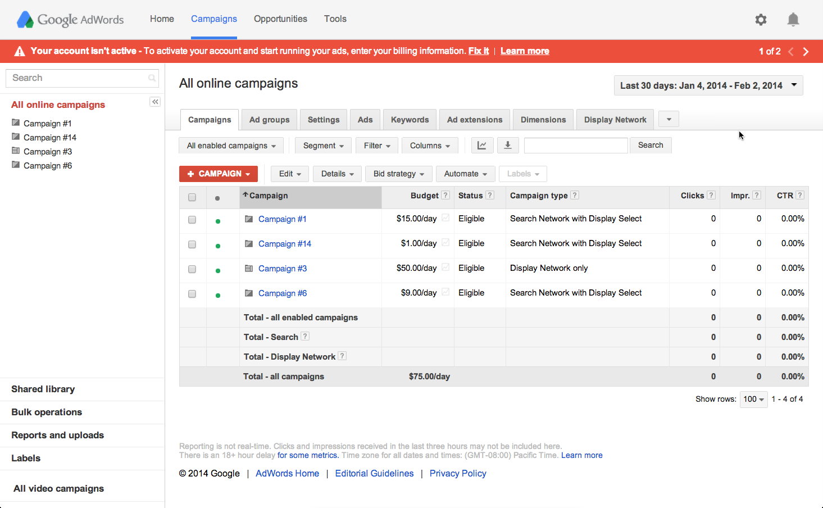Open the settings gear menu
Viewport: 823px width, 508px height.
(761, 20)
